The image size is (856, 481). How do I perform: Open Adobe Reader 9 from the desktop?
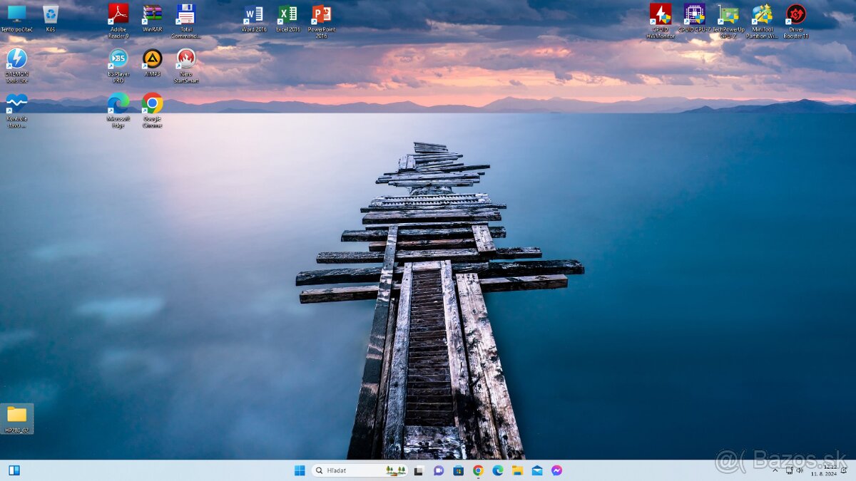tap(118, 14)
